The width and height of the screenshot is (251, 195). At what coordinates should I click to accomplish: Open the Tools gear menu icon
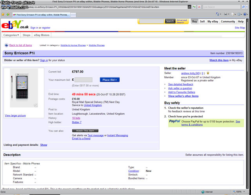239,14
